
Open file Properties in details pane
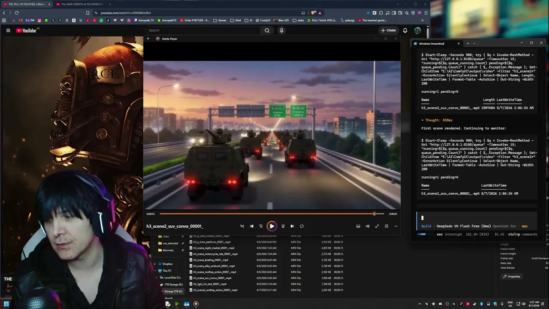[x=512, y=277]
